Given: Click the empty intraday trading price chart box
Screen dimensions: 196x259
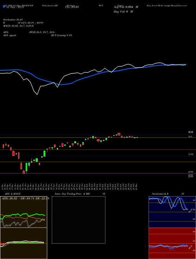Looking at the screenshot, I should pyautogui.click(x=78, y=220).
